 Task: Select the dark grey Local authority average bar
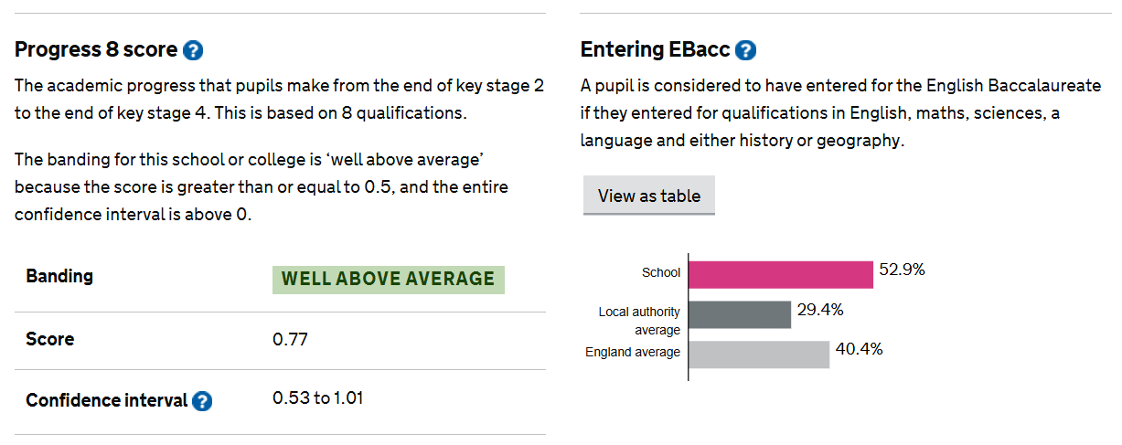pyautogui.click(x=739, y=314)
